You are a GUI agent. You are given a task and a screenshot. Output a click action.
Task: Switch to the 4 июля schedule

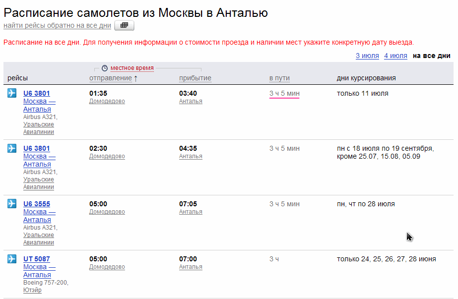[x=395, y=56]
